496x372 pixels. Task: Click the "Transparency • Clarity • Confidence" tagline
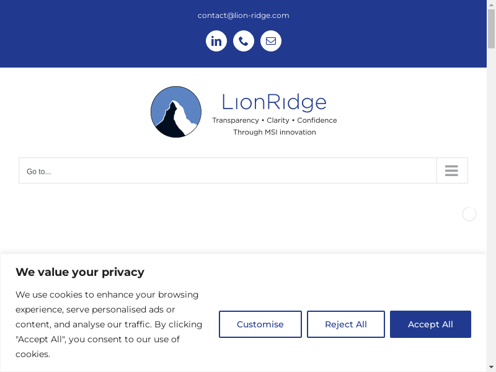275,120
